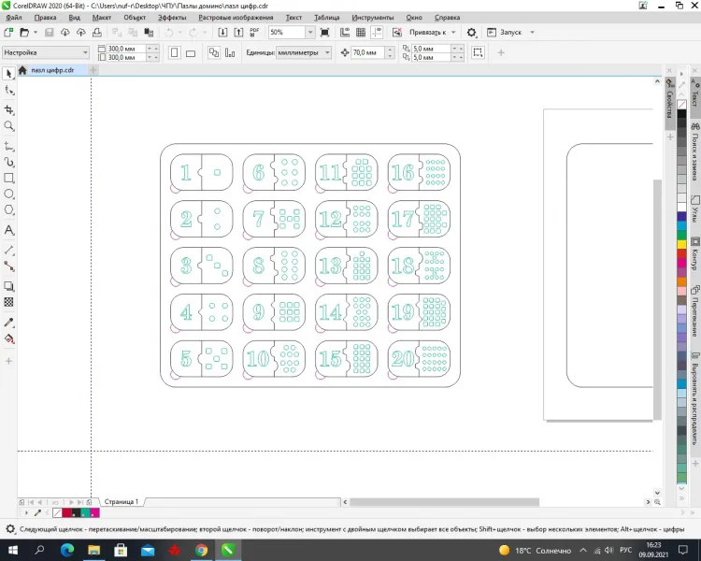Screen dimensions: 701x561
Task: Select the Rectangle tool
Action: click(9, 178)
